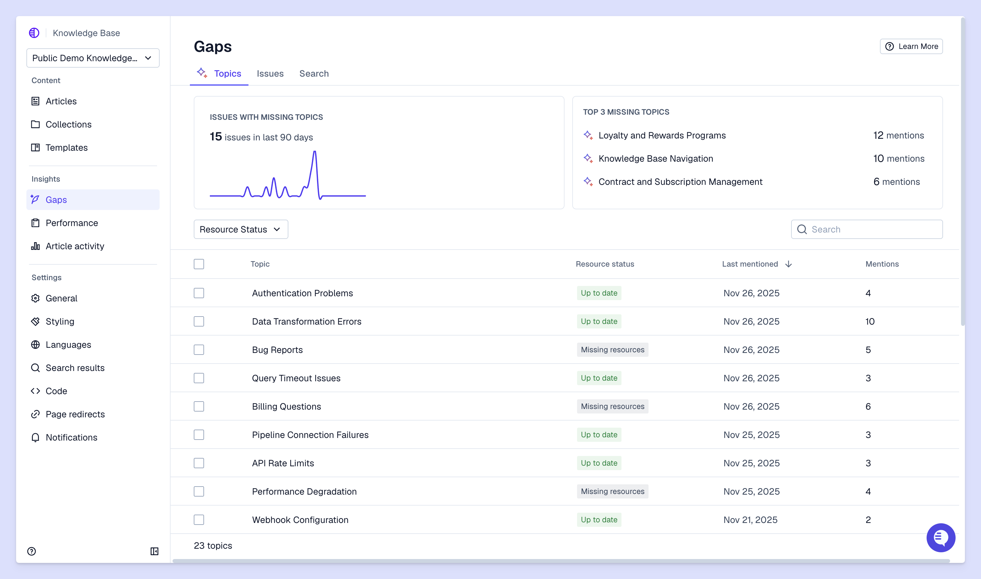Open Templates in Content section
The width and height of the screenshot is (981, 579).
coord(66,147)
